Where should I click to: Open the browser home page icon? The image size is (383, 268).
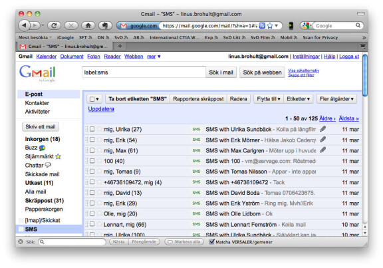[x=88, y=25]
